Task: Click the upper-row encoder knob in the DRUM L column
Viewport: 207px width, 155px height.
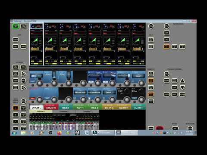Action: 40,83
